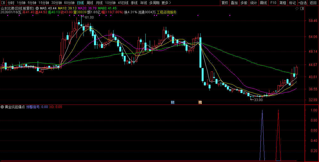The height and width of the screenshot is (162, 319).
Task: Click the left sidebar toggle icon
Action: [x=3, y=3]
